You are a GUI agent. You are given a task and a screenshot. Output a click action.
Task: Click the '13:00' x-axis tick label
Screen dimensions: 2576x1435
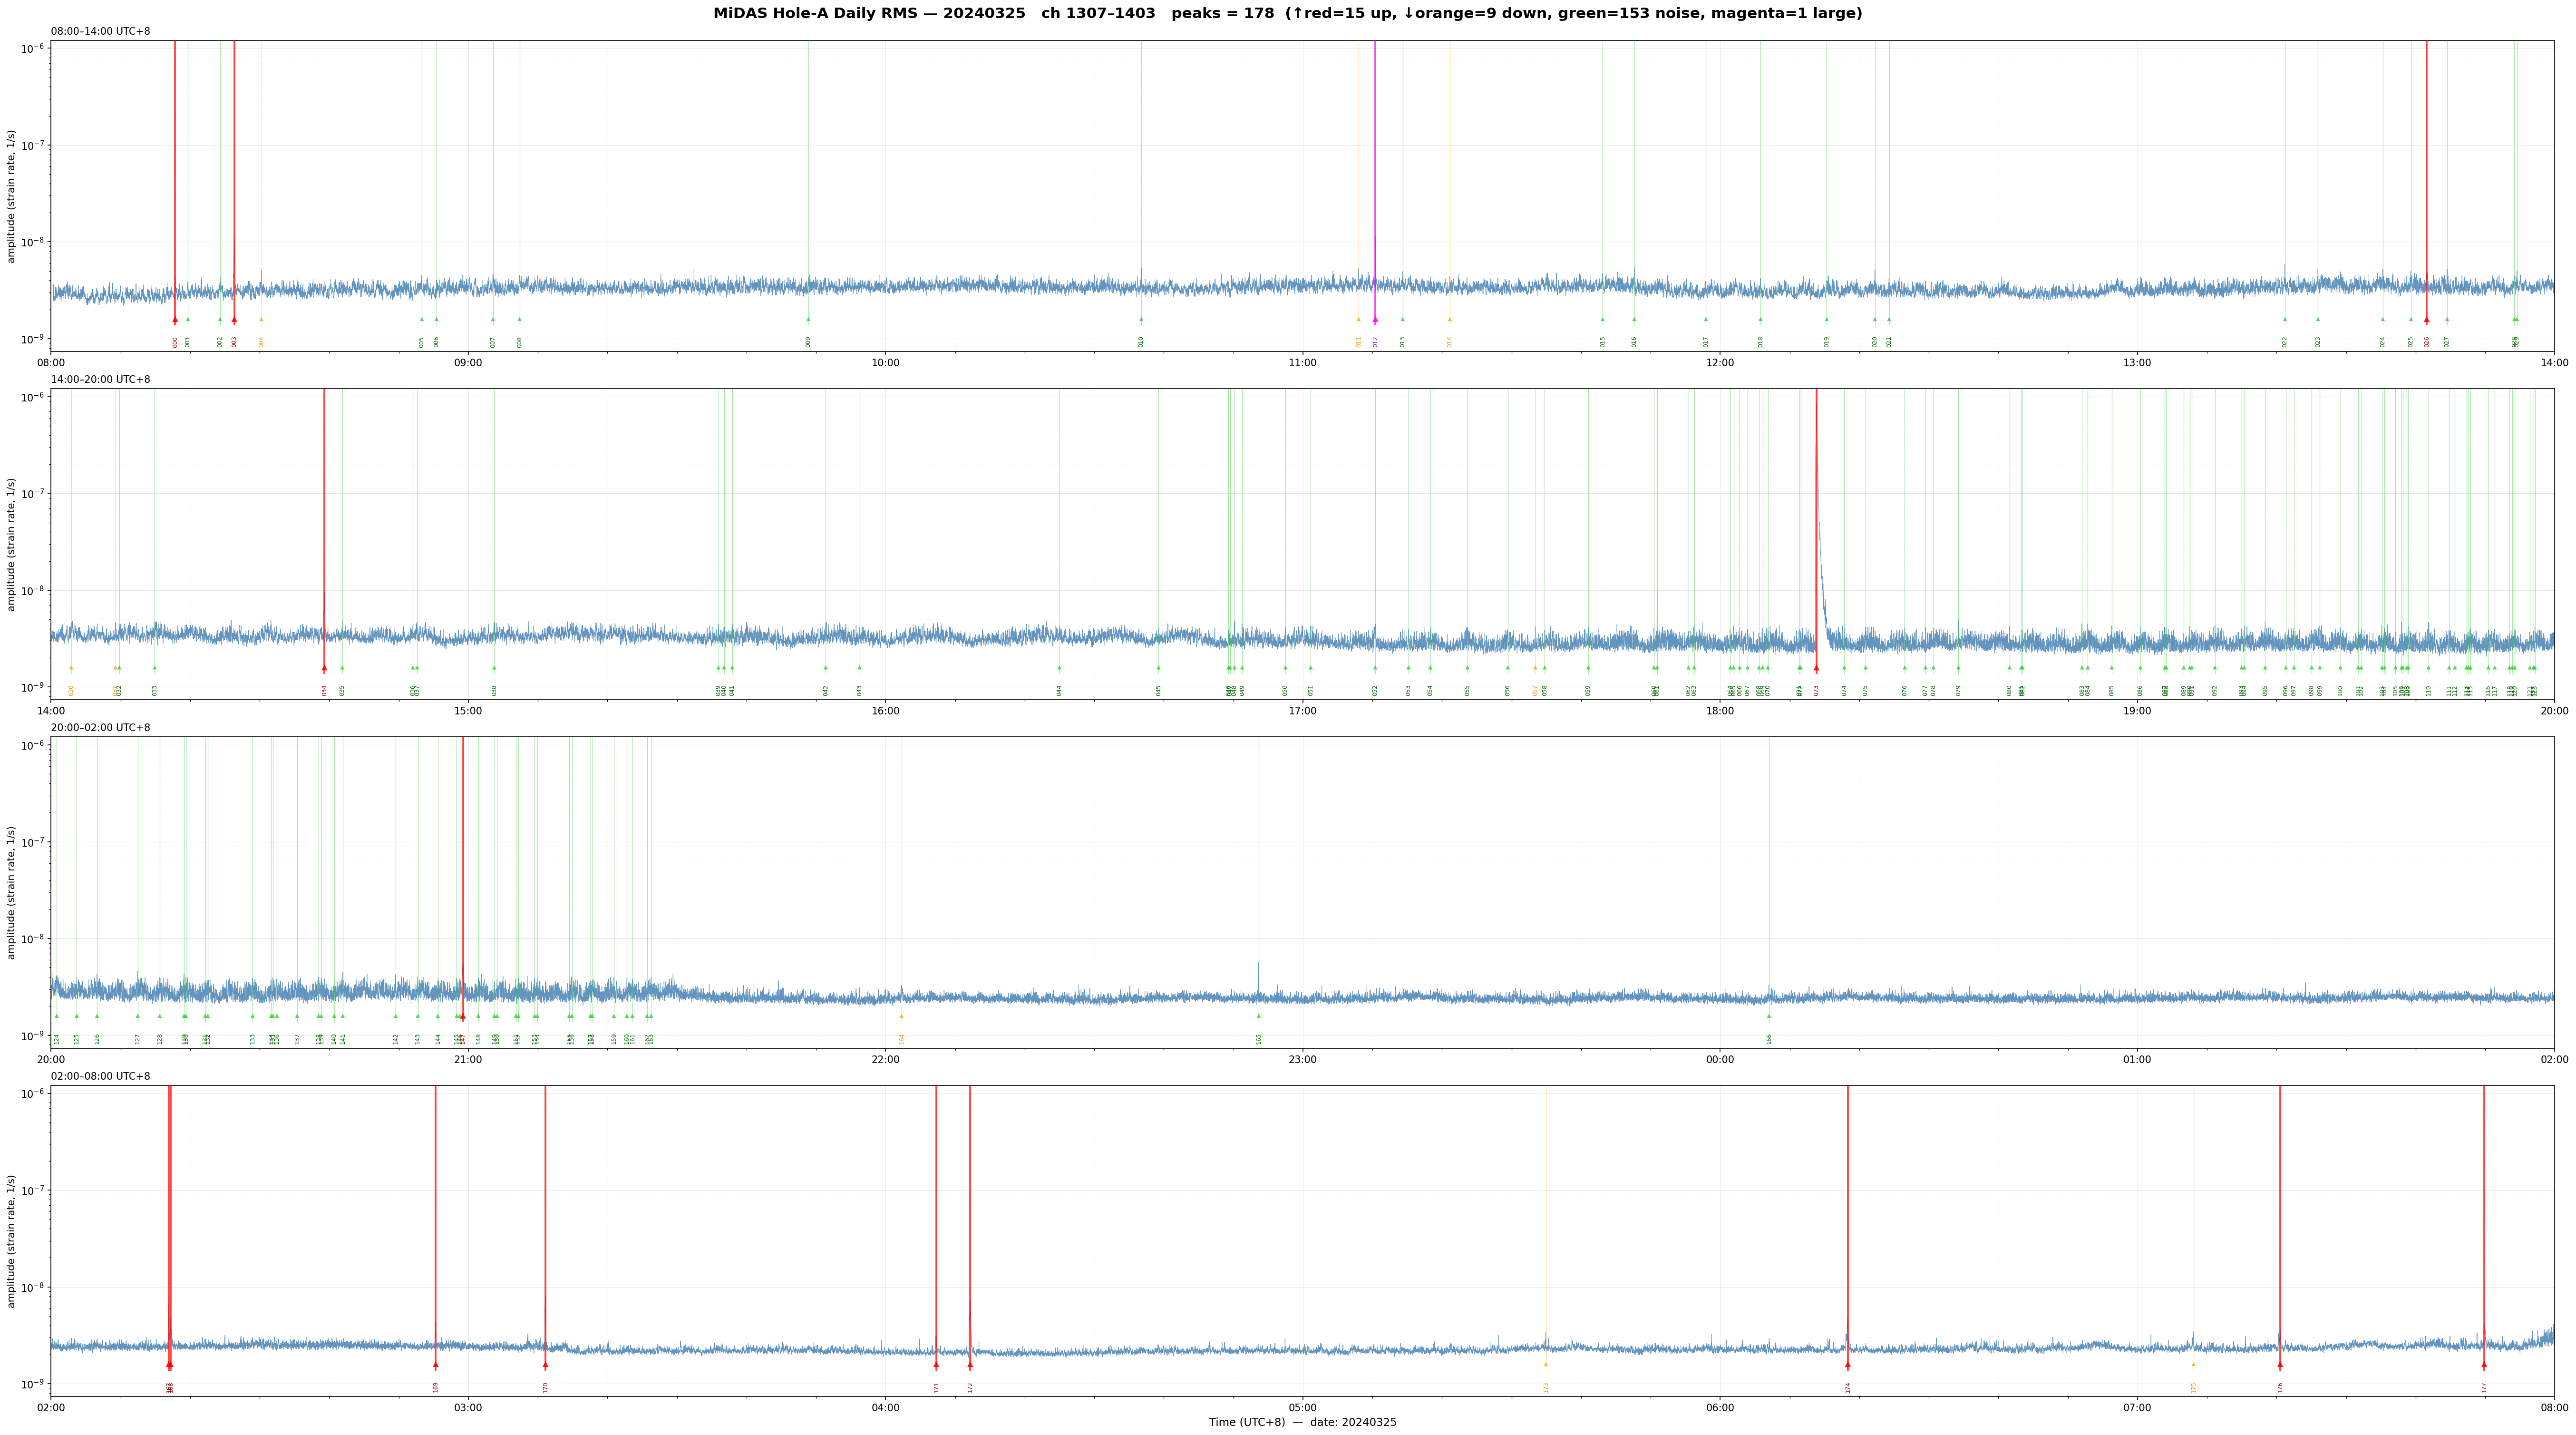2137,363
